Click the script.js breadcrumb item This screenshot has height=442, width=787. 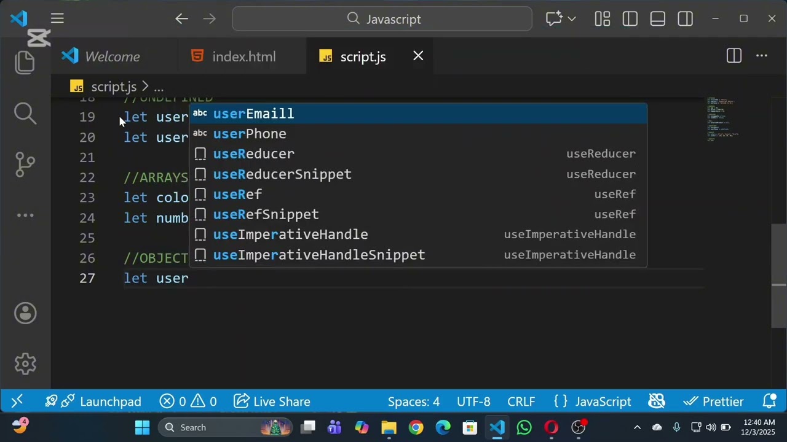pos(114,87)
